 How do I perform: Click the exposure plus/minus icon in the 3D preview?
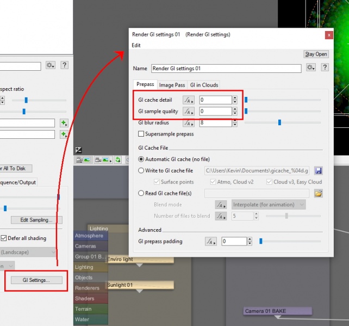pos(78,150)
